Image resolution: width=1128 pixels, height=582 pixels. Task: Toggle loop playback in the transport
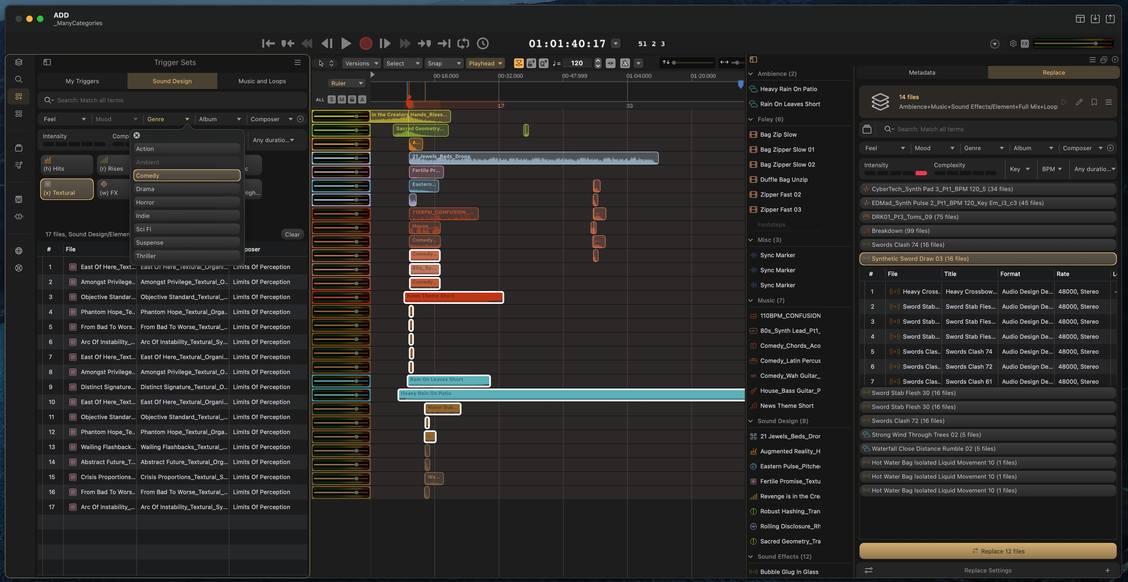[463, 43]
